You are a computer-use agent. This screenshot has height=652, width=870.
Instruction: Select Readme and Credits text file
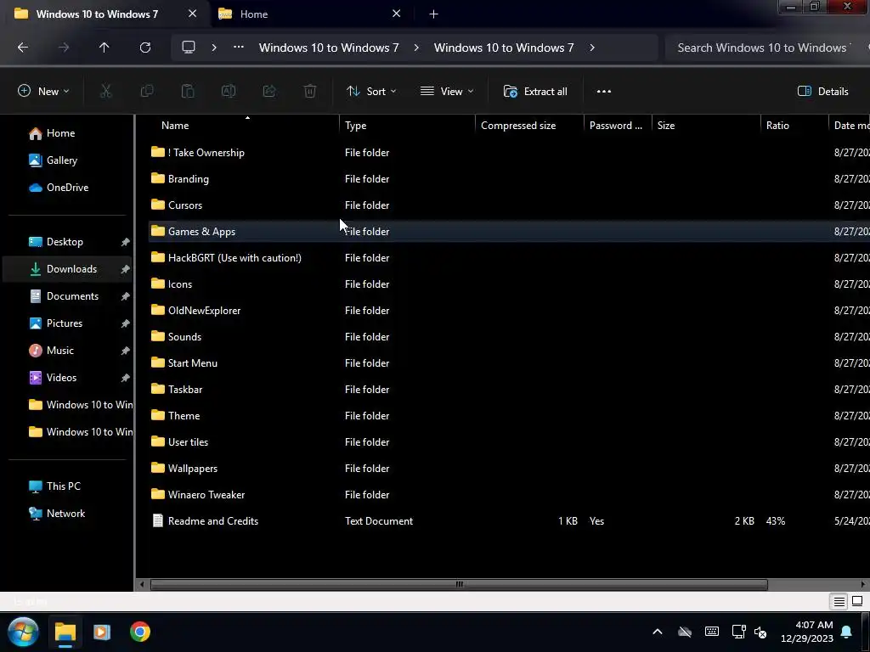212,521
